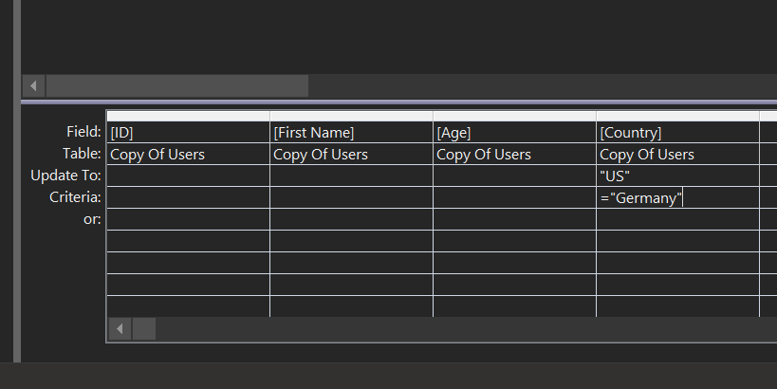Image resolution: width=777 pixels, height=389 pixels.
Task: Click Update To cell for [First Name]
Action: point(351,176)
